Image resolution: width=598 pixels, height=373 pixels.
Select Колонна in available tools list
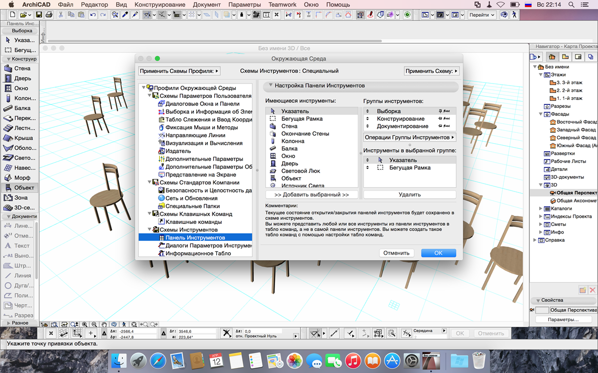(x=293, y=141)
